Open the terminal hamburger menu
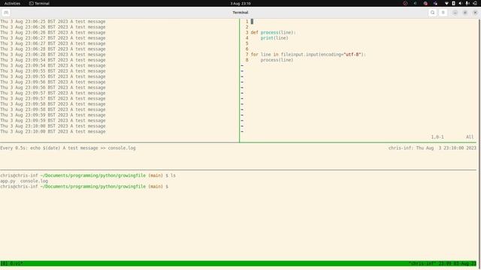 (x=443, y=13)
